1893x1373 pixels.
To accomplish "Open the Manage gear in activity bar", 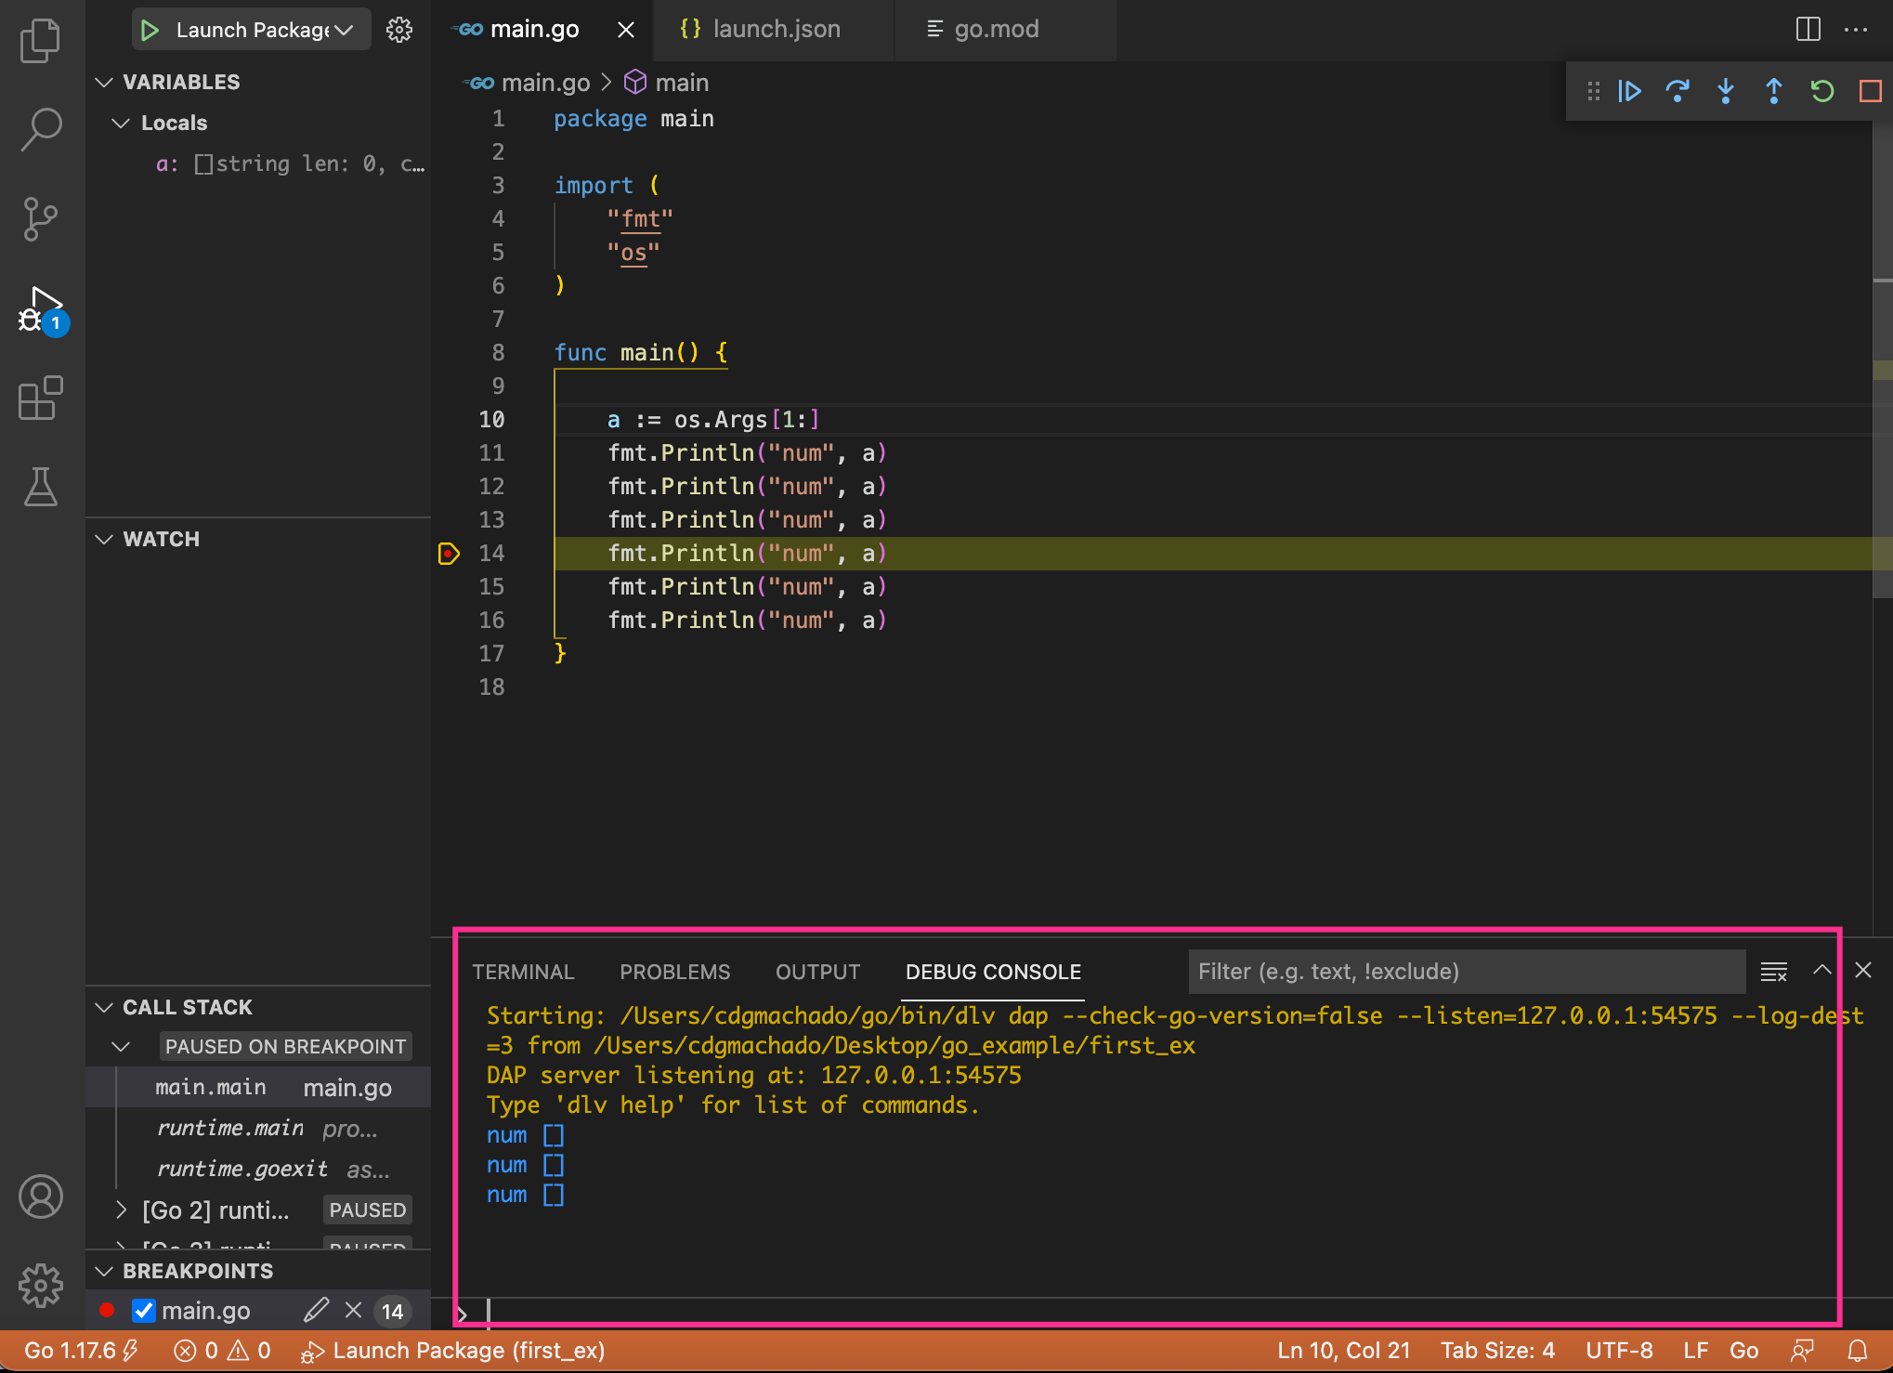I will click(40, 1286).
